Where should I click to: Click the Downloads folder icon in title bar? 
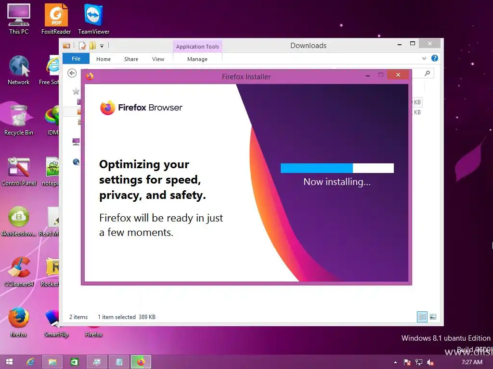point(66,46)
